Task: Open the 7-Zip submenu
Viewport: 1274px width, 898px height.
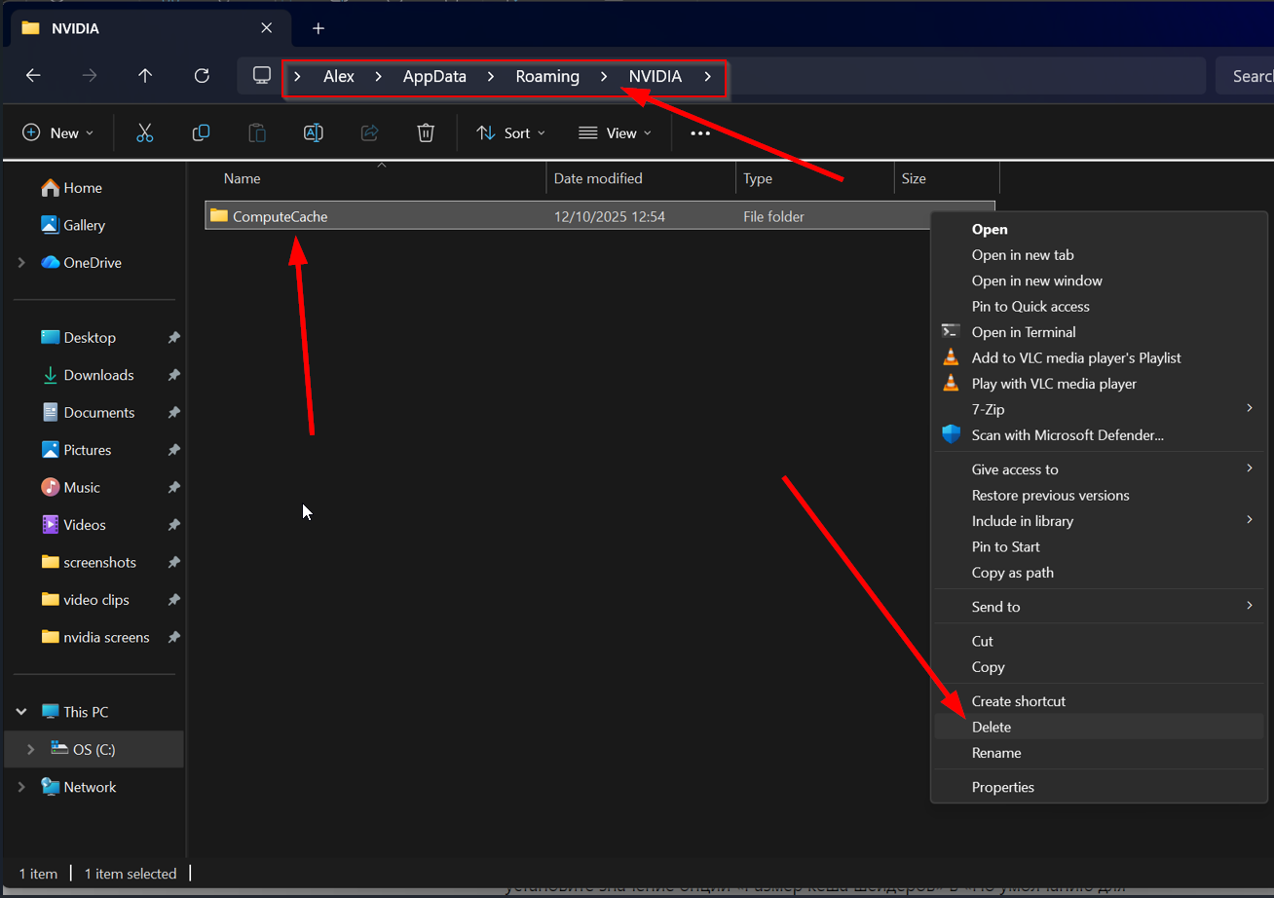Action: (x=988, y=409)
